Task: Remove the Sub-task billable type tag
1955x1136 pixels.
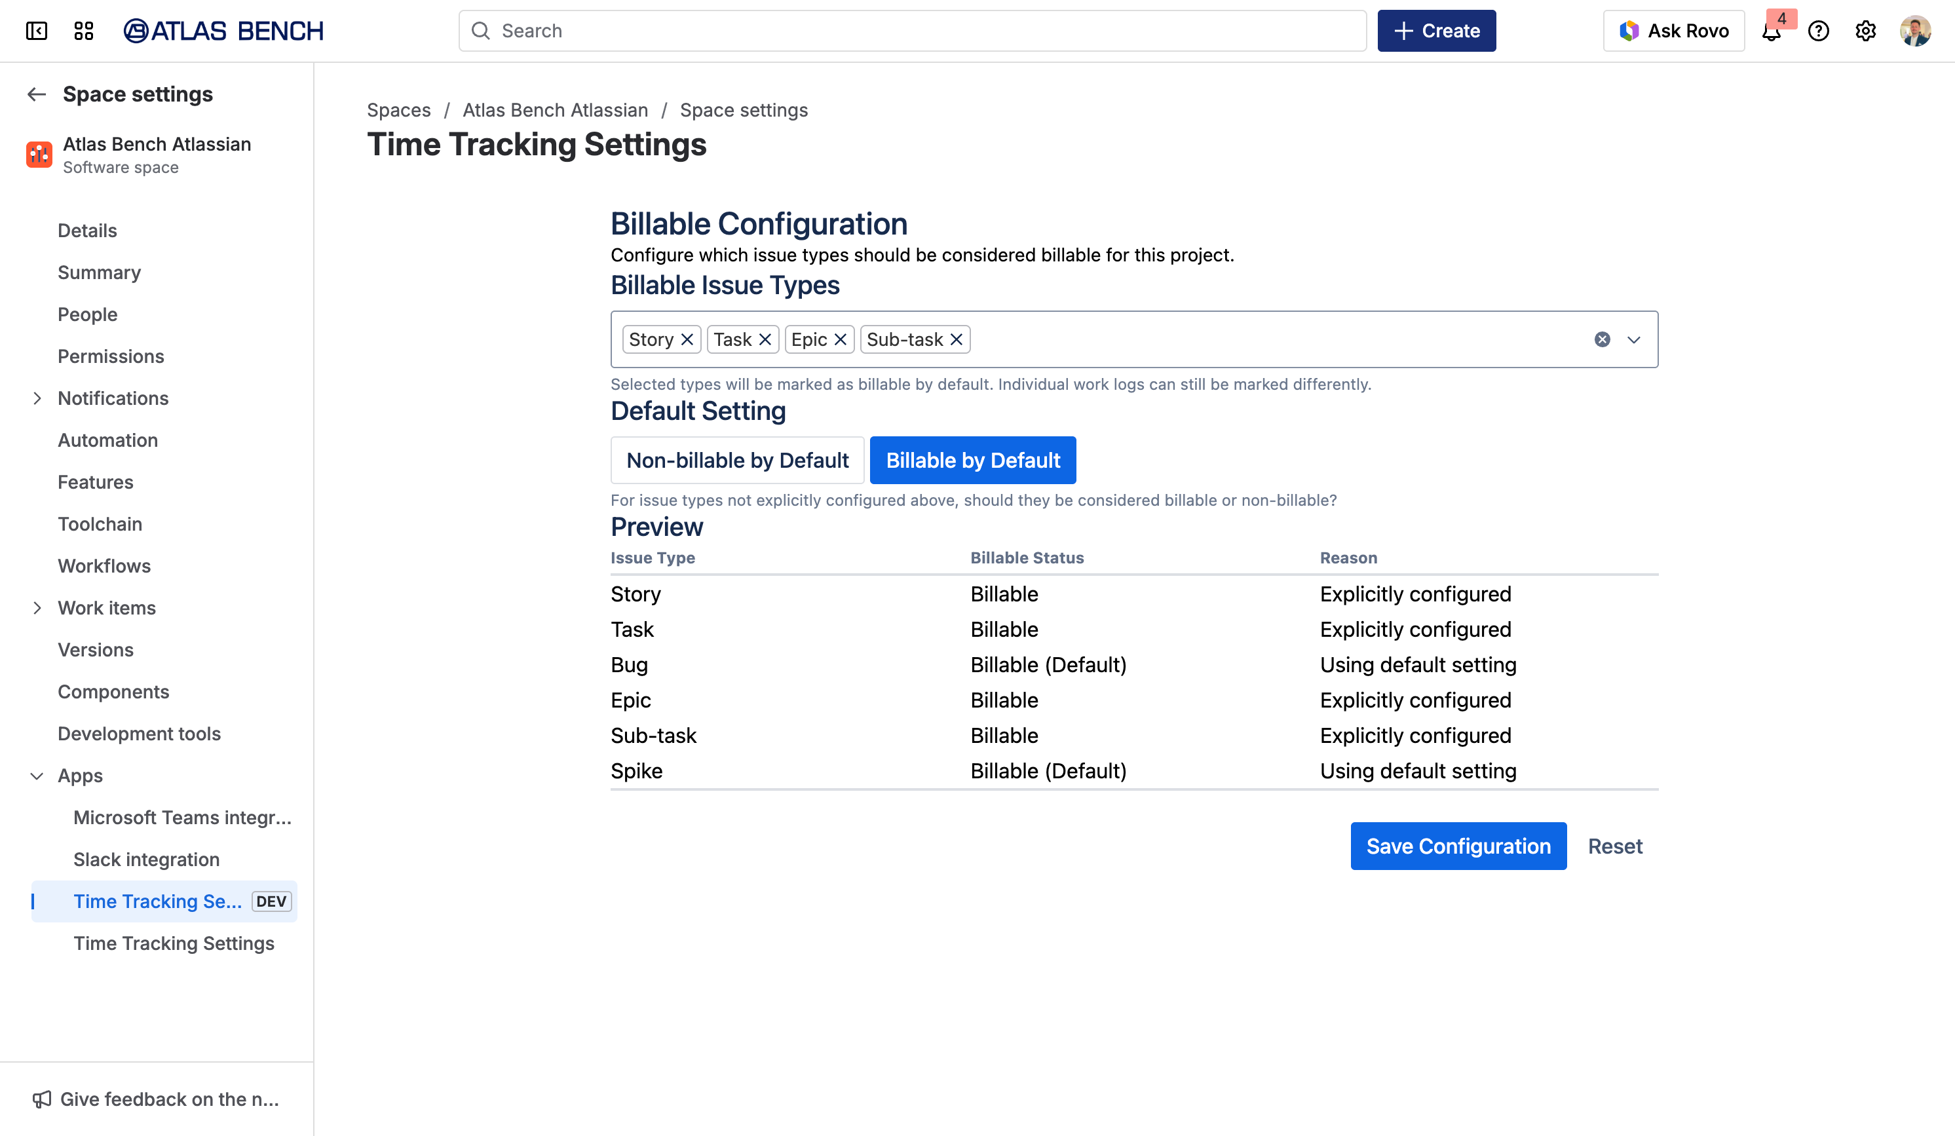Action: point(957,340)
